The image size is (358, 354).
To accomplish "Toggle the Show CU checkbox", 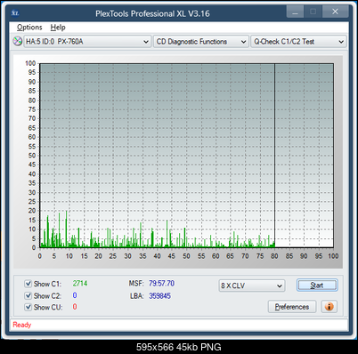I will (x=28, y=307).
